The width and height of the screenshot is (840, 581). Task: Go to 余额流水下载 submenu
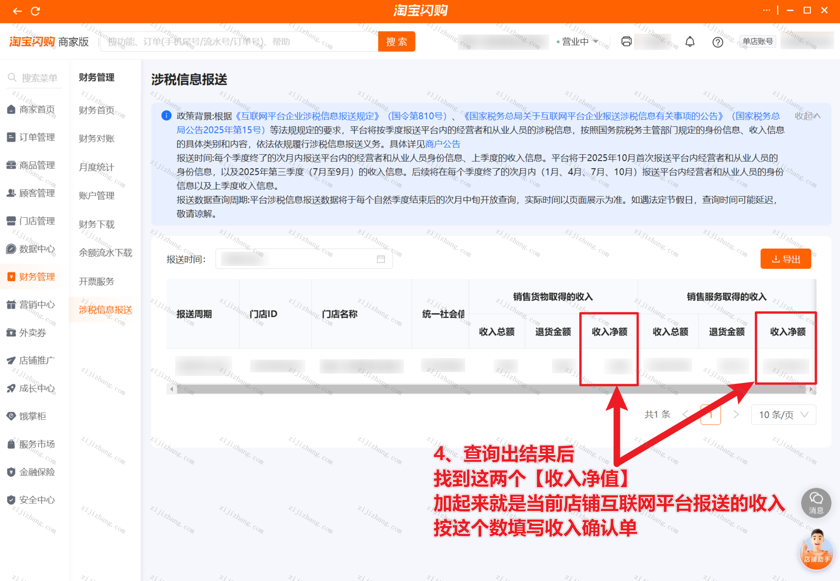tap(106, 253)
